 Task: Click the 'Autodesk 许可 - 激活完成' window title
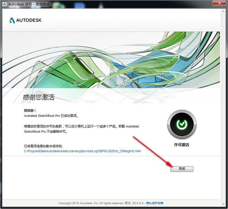pyautogui.click(x=29, y=4)
